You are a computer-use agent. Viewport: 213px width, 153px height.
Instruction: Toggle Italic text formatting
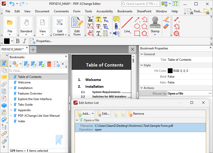[25, 41]
